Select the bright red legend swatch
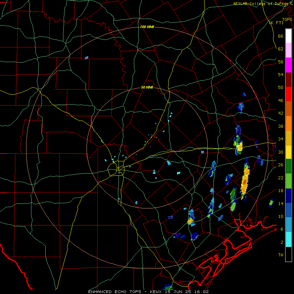The height and width of the screenshot is (294, 294). pyautogui.click(x=288, y=94)
